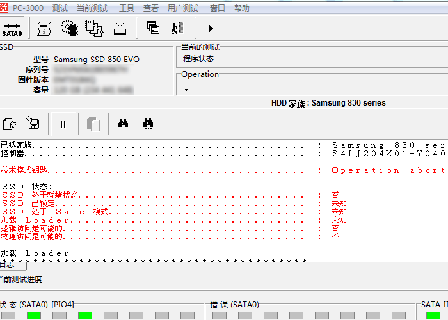Click the gear and chip utility icon
The image size is (448, 320).
[69, 28]
